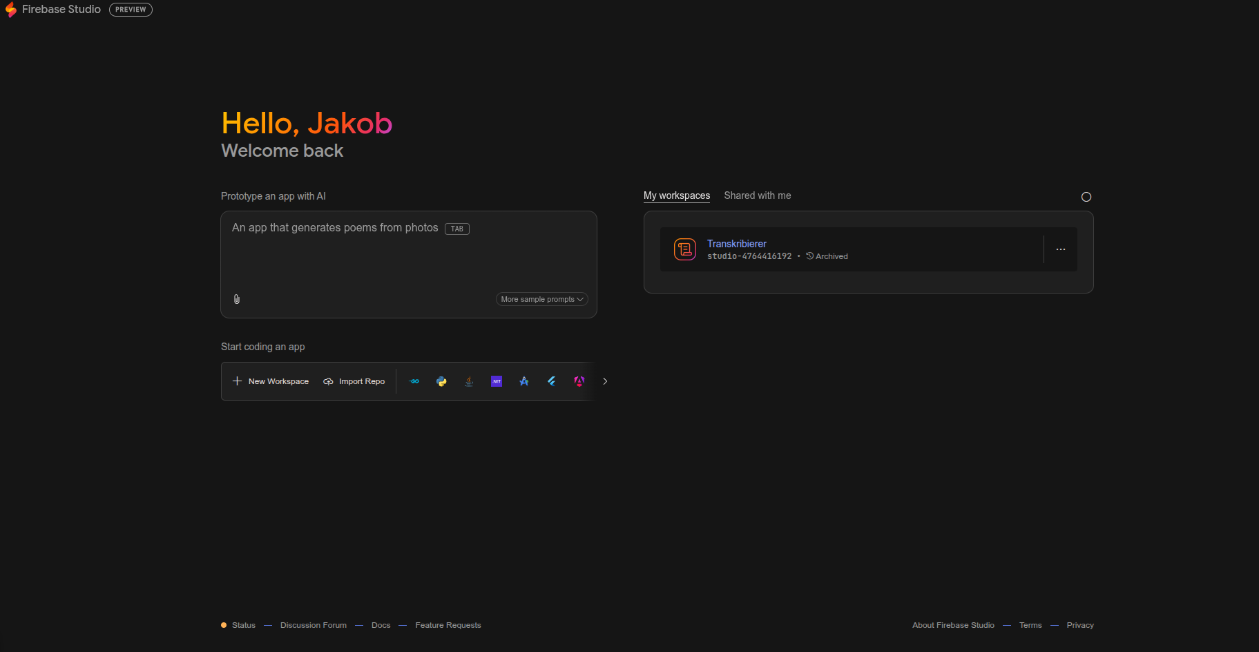This screenshot has height=652, width=1259.
Task: Click the Transkribierer workspace icon
Action: (684, 249)
